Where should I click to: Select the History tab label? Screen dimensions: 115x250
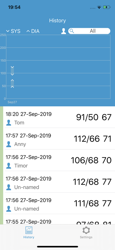pyautogui.click(x=29, y=237)
